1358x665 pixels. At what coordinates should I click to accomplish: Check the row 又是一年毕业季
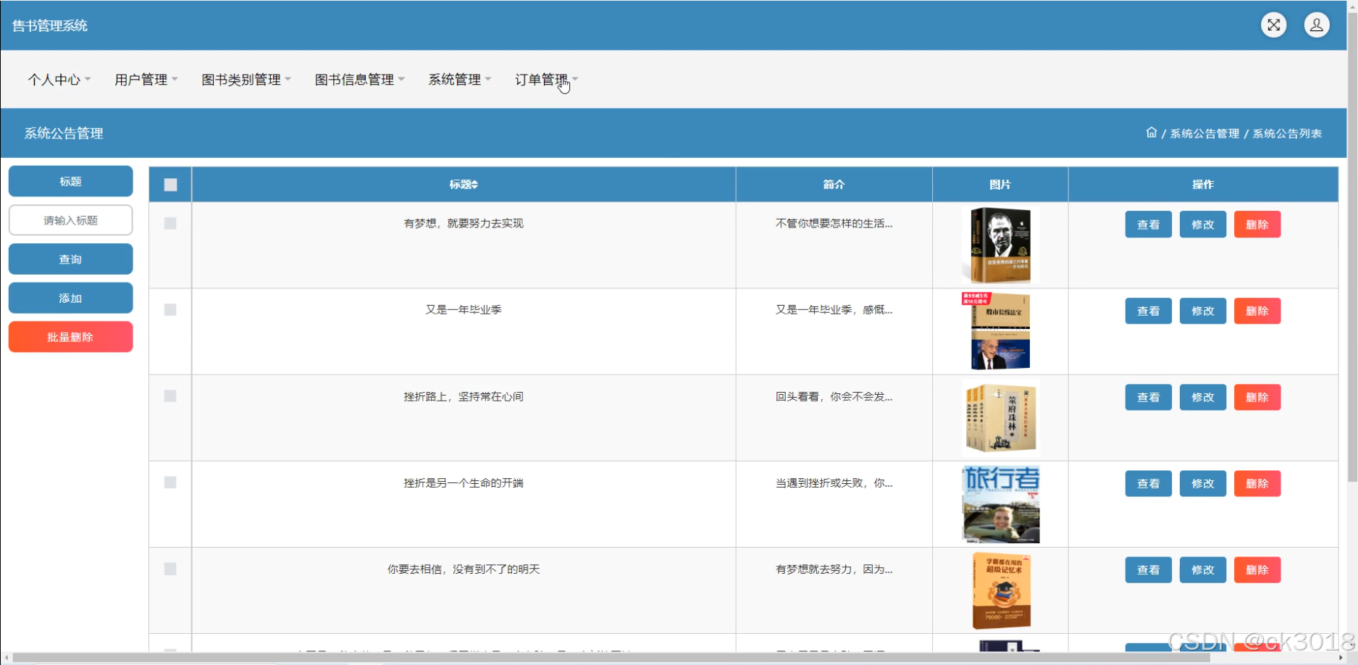[170, 309]
